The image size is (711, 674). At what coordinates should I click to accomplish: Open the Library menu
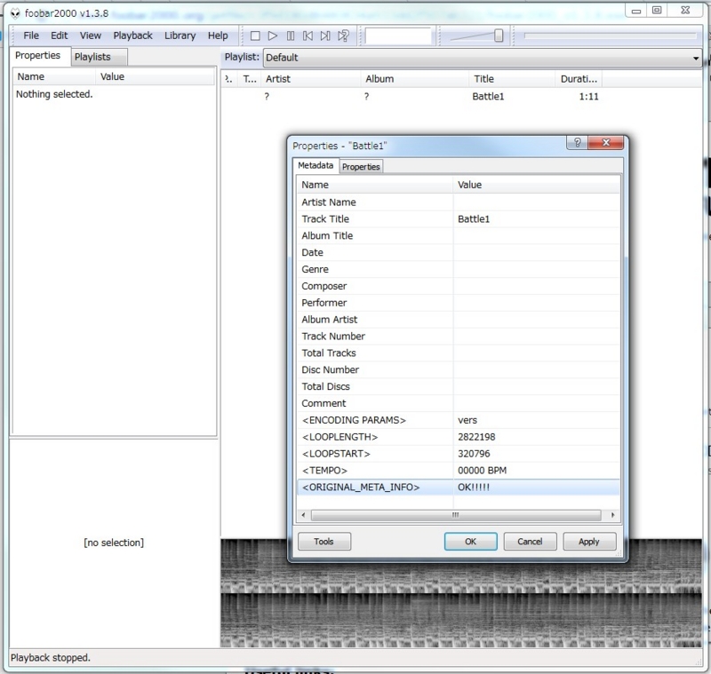[x=180, y=36]
